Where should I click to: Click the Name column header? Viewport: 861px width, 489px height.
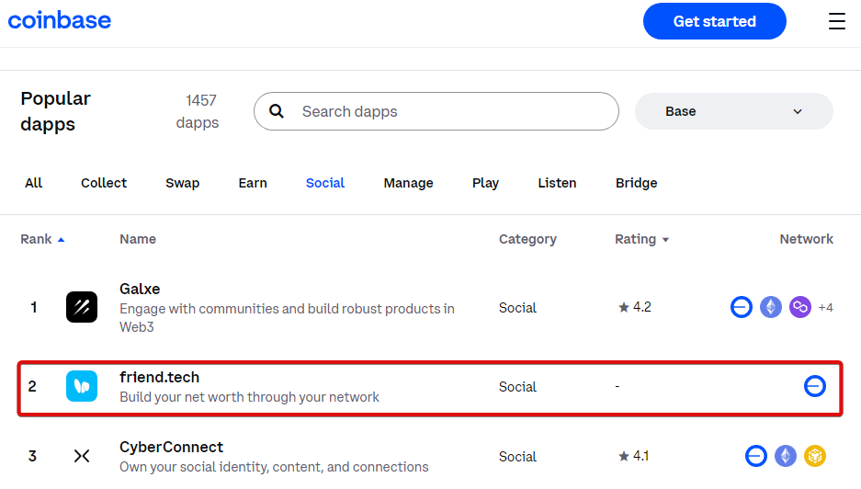pos(138,239)
